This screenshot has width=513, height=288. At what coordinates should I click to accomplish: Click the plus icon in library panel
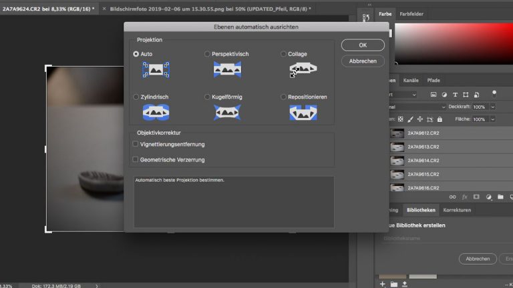(383, 283)
